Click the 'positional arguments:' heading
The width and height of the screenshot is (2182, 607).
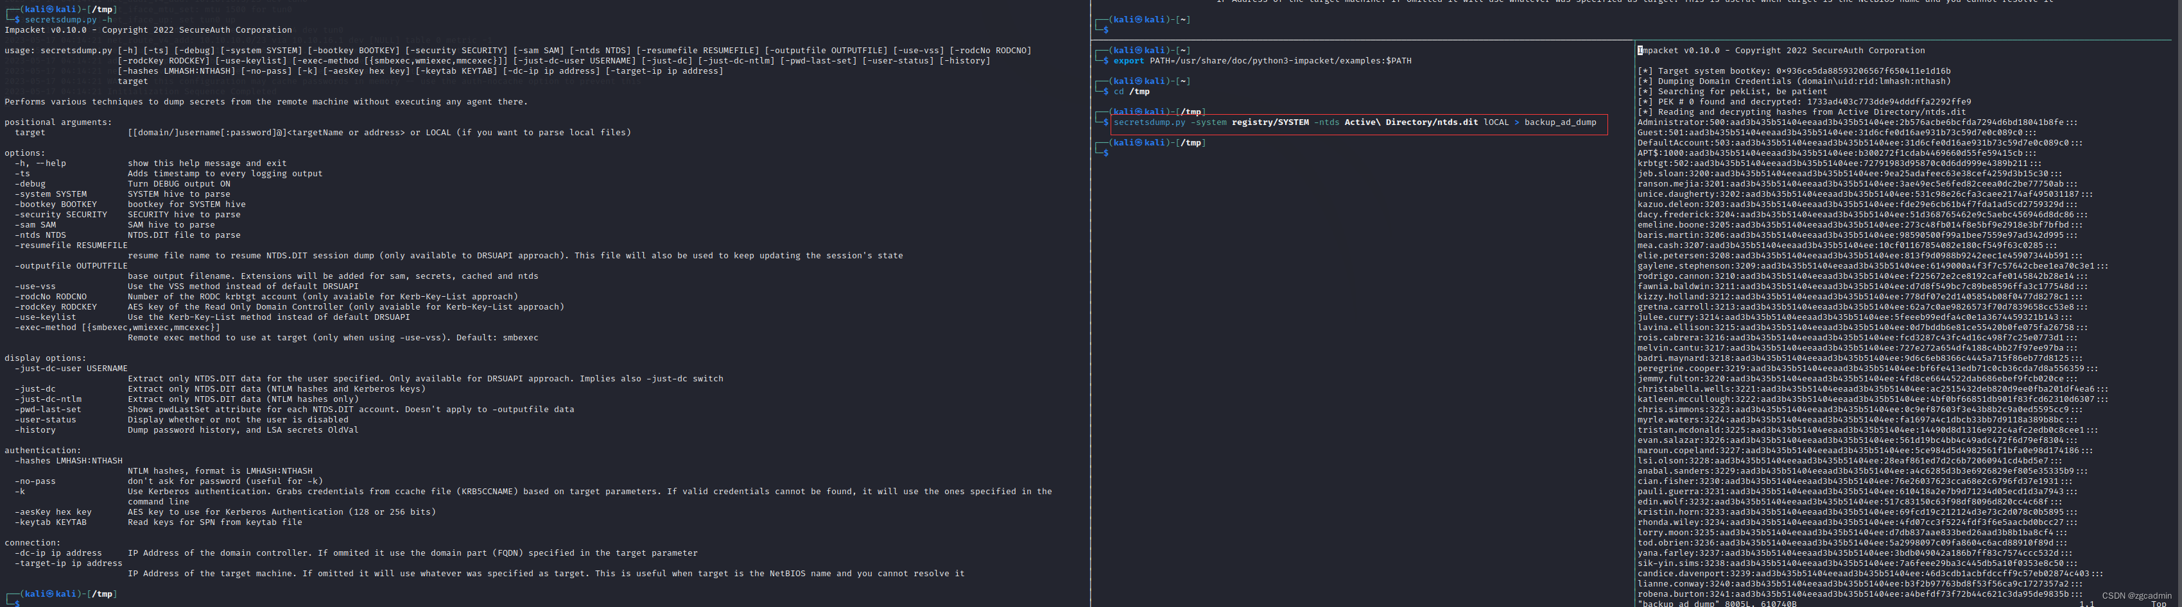point(58,122)
